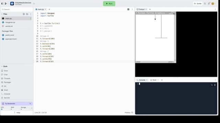Add a new tab beside Shell
The image size is (220, 123).
coord(162,80)
